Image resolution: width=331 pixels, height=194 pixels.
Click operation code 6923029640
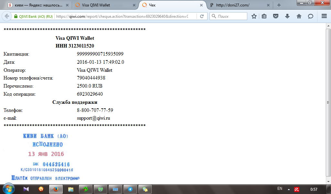pyautogui.click(x=90, y=94)
